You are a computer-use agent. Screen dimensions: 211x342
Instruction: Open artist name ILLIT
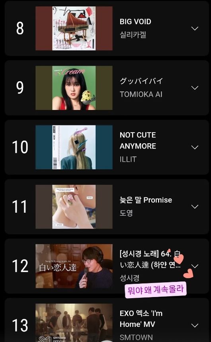pyautogui.click(x=128, y=159)
